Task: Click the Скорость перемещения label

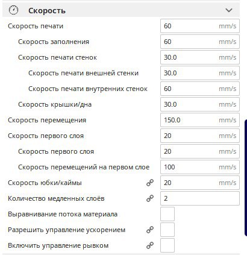Action: coord(47,120)
